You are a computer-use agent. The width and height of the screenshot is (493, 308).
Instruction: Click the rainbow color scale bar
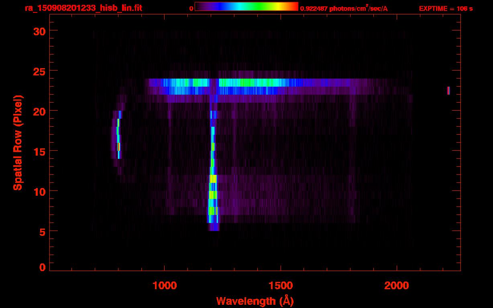[246, 7]
